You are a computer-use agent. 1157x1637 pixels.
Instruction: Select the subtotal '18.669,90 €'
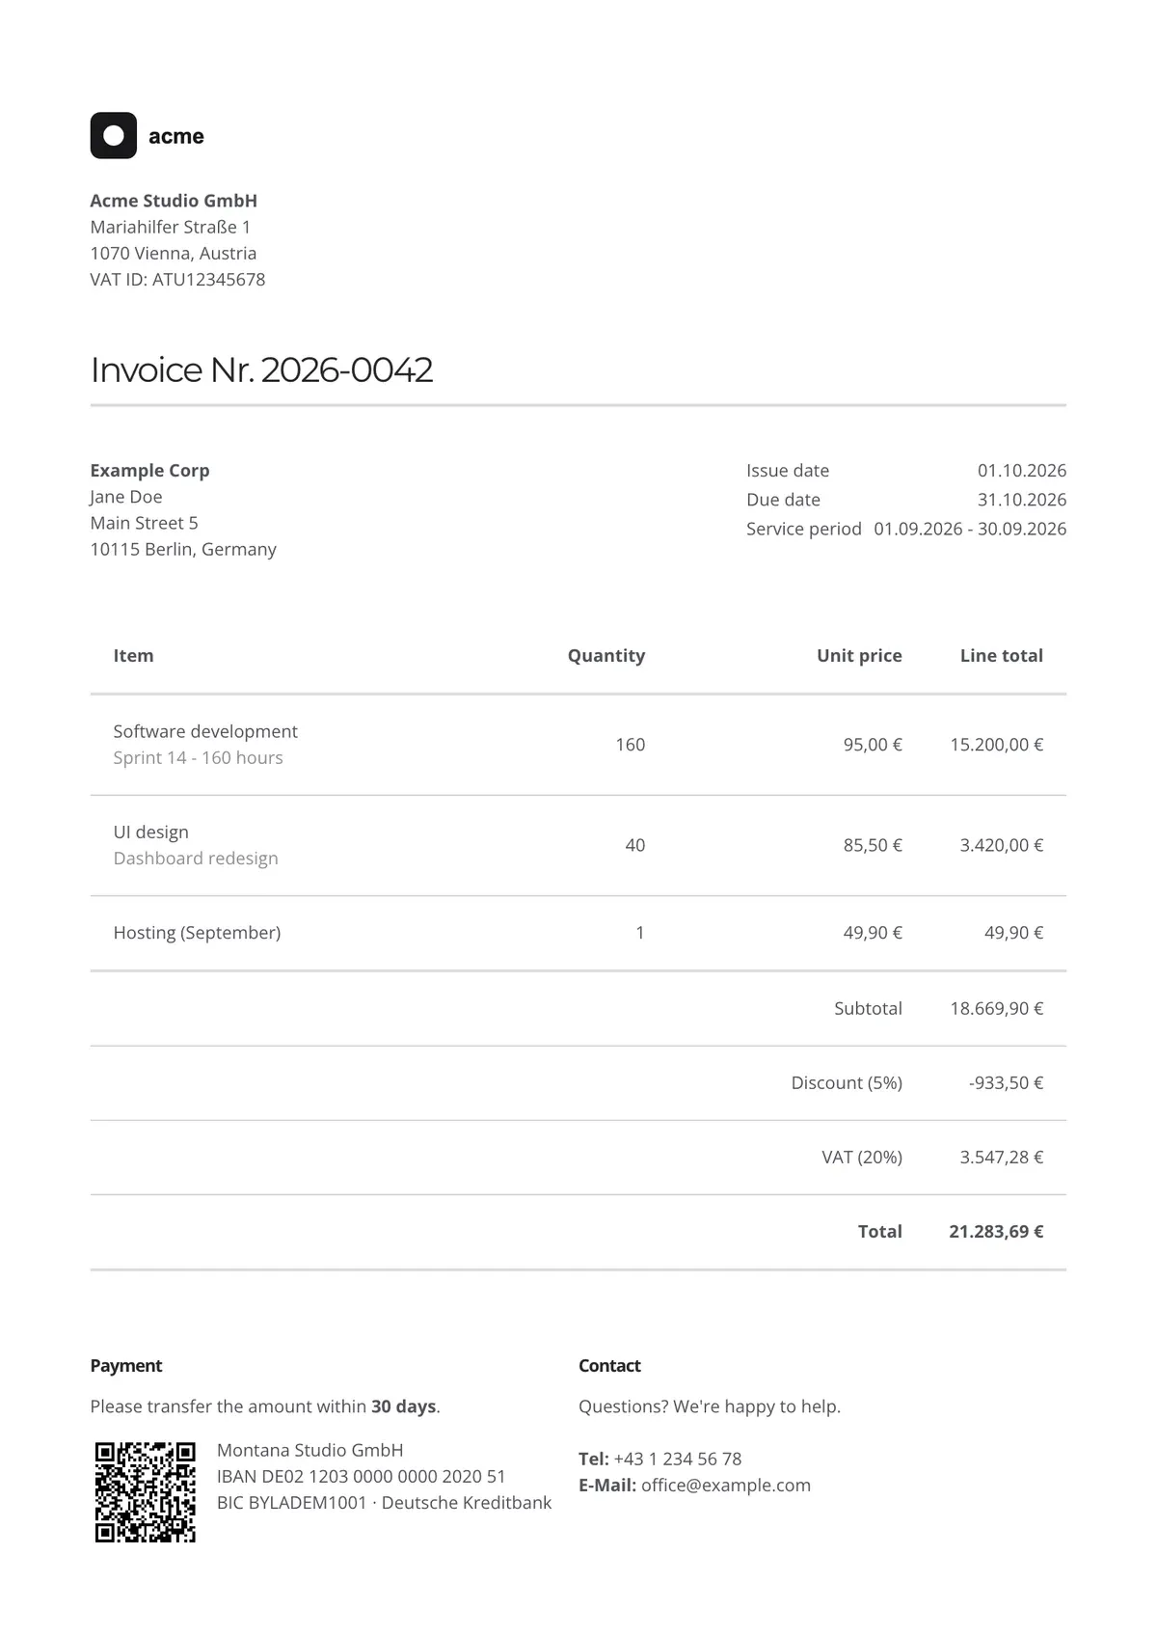997,1008
